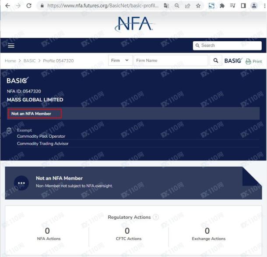The width and height of the screenshot is (267, 257).
Task: Open the extensions puzzle menu
Action: click(222, 6)
